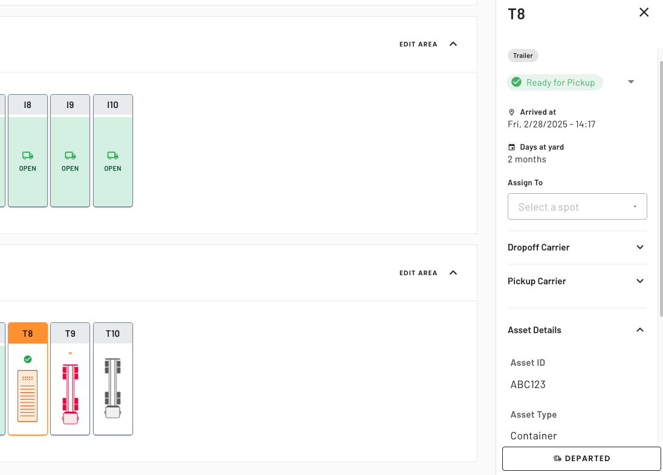
Task: Click the green truck icon in spot I8
Action: coord(27,156)
